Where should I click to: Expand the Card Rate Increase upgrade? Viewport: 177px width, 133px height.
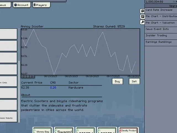point(161,10)
